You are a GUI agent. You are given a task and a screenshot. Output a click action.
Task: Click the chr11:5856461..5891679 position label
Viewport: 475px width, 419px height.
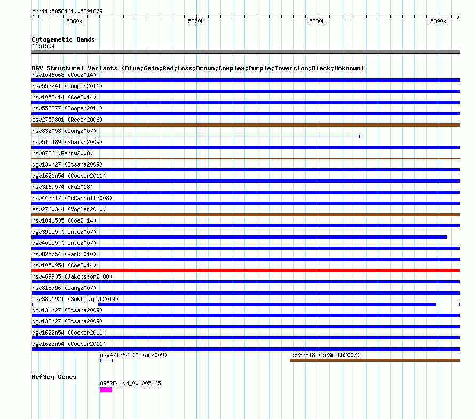pyautogui.click(x=67, y=11)
